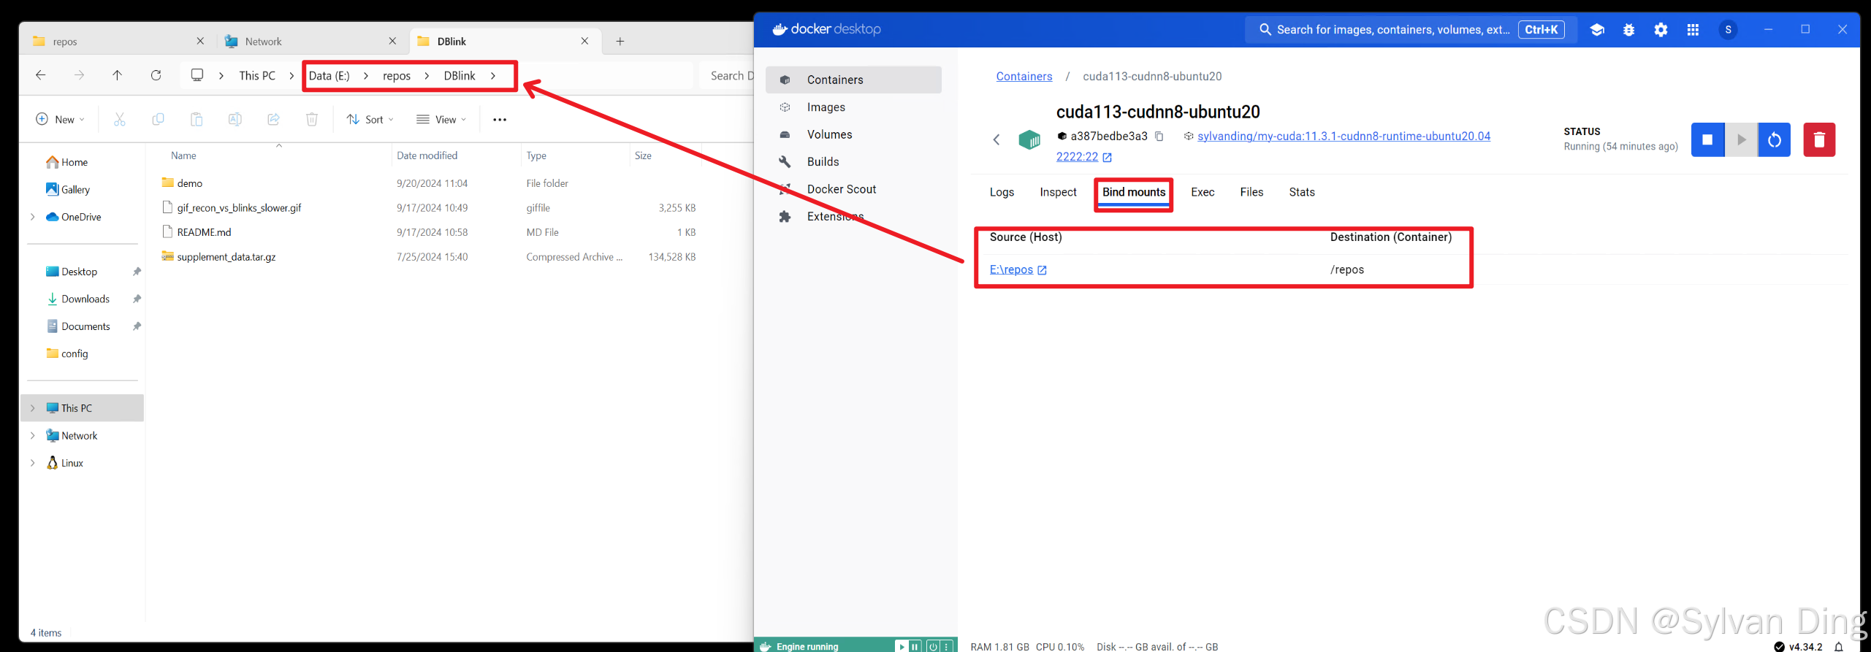This screenshot has width=1871, height=652.
Task: Copy container ID a387bedbe3a3
Action: [1159, 137]
